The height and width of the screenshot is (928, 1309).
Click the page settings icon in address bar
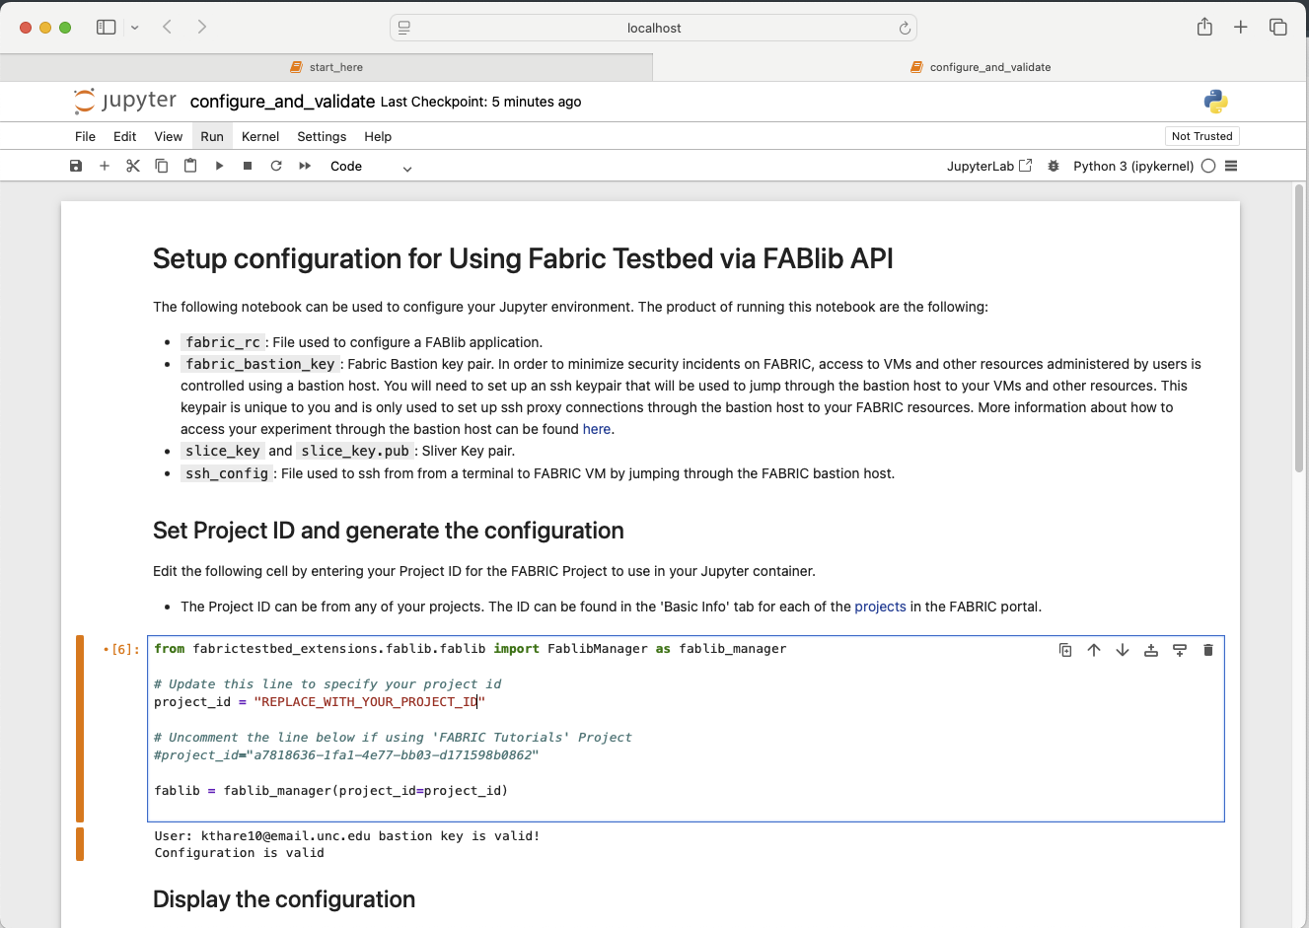click(404, 28)
